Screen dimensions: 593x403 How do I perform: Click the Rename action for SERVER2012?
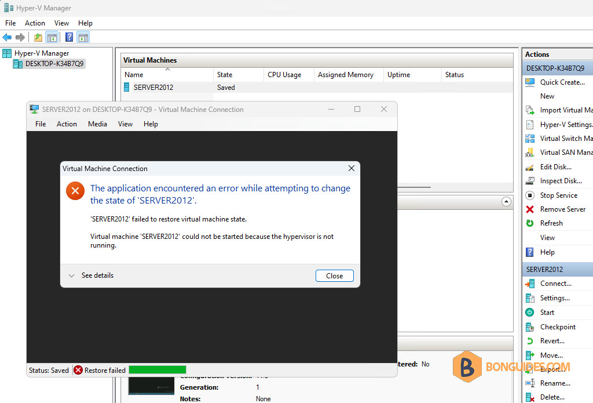pyautogui.click(x=555, y=383)
